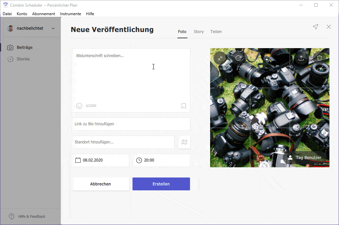Open the date picker showing 08.02.2020
The width and height of the screenshot is (339, 225).
pos(100,160)
